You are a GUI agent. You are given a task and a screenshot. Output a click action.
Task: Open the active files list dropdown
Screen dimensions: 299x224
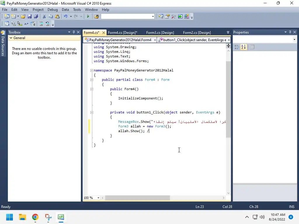[x=228, y=33]
